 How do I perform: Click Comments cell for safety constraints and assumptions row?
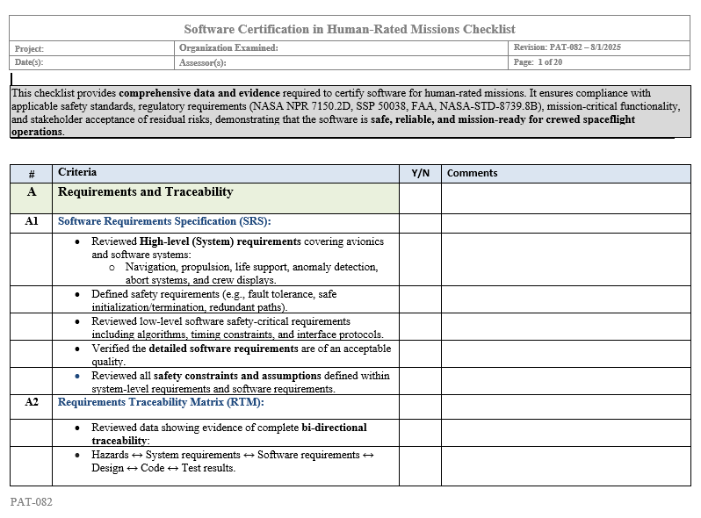click(x=566, y=382)
